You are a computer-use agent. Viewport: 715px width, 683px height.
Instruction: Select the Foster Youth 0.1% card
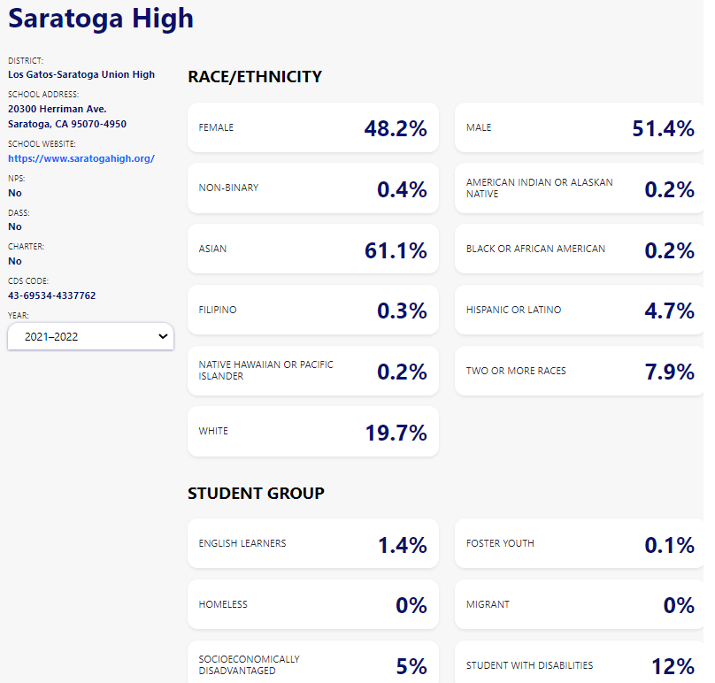coord(580,544)
